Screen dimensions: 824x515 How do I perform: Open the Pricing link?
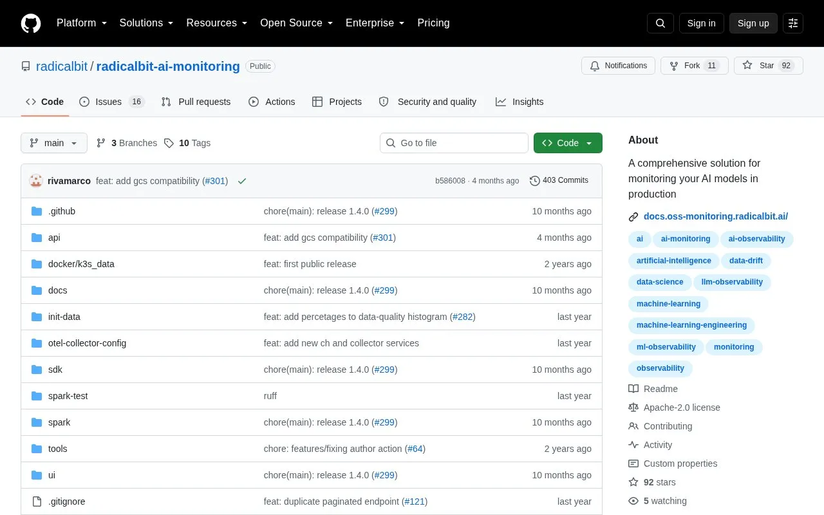tap(433, 23)
